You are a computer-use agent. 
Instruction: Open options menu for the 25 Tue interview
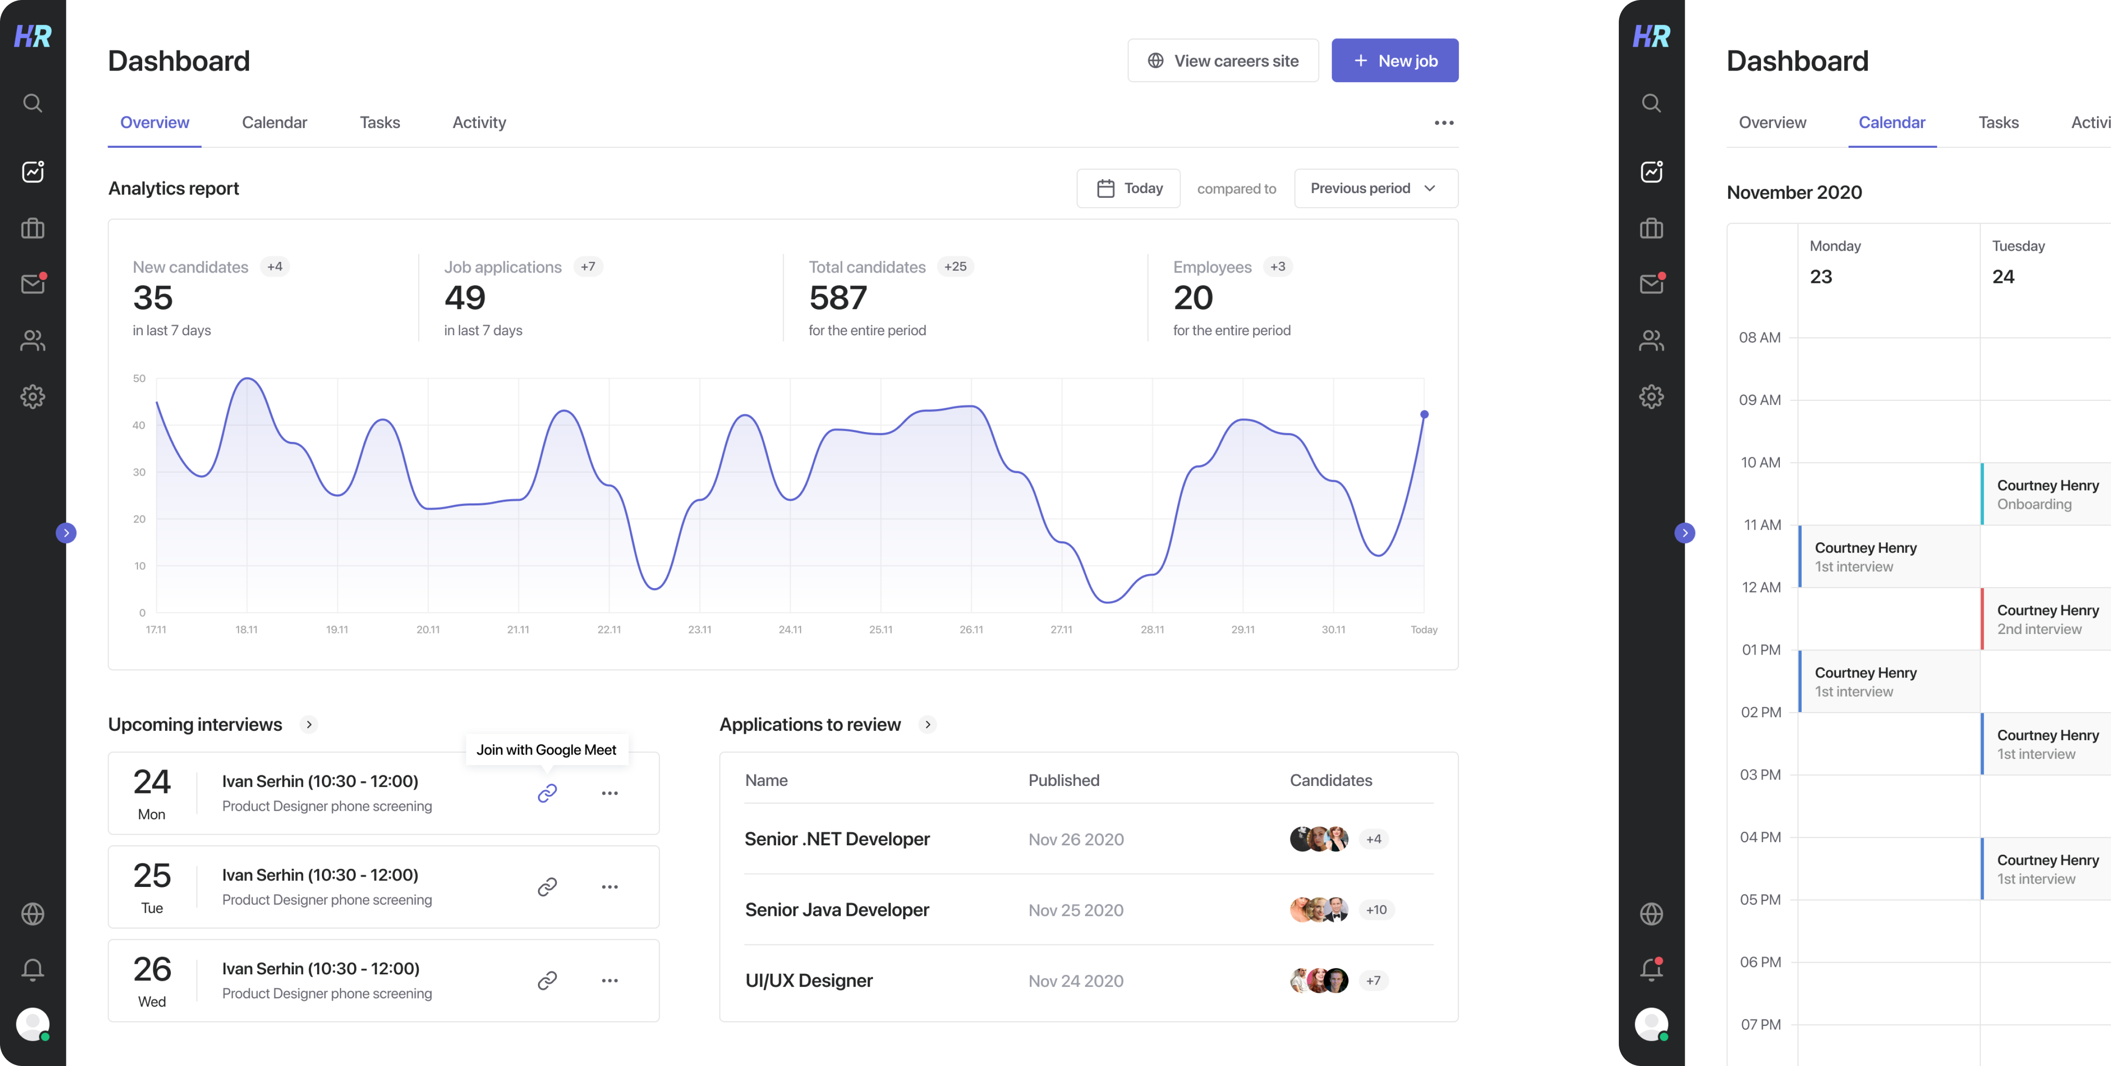(610, 886)
